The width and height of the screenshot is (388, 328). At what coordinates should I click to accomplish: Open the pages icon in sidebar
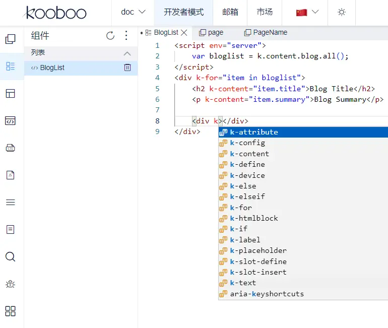tap(10, 39)
